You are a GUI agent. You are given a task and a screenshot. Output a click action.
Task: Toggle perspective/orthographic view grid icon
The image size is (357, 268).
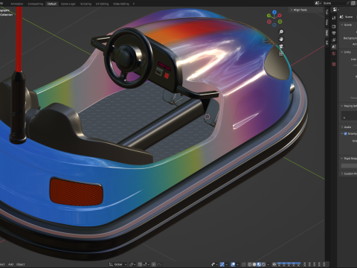click(281, 54)
